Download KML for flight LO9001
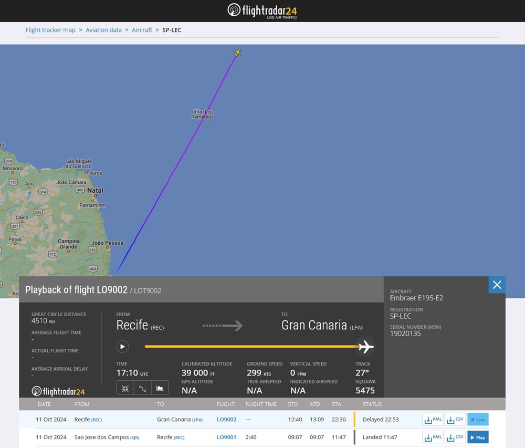This screenshot has height=448, width=525. (433, 437)
